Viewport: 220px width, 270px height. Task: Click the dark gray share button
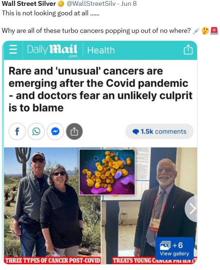click(x=74, y=132)
